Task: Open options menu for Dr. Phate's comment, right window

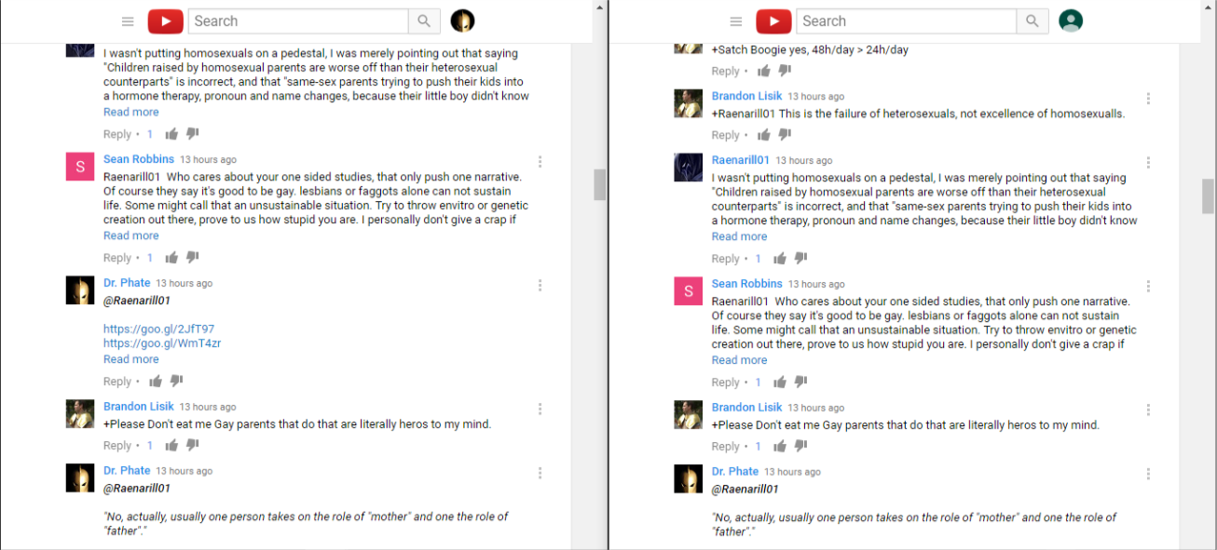Action: 1148,474
